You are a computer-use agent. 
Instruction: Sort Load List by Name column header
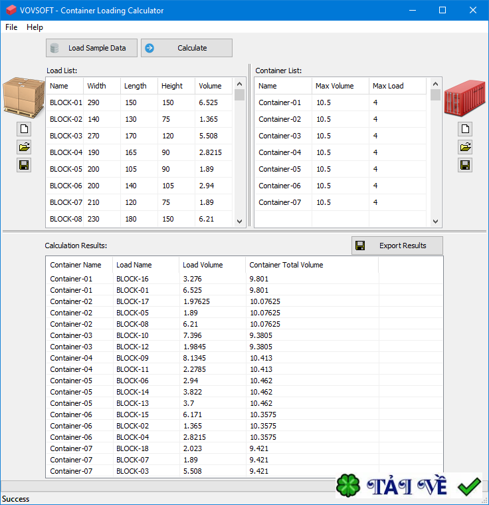(64, 86)
